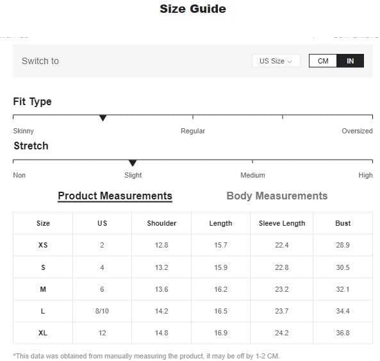
Task: Select the XS size row
Action: click(193, 245)
